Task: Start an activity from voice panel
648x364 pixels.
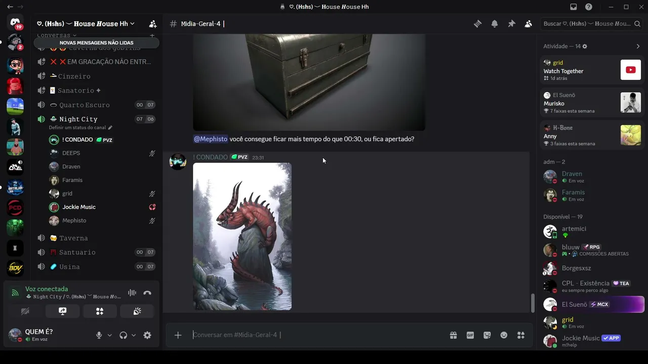Action: [100, 311]
